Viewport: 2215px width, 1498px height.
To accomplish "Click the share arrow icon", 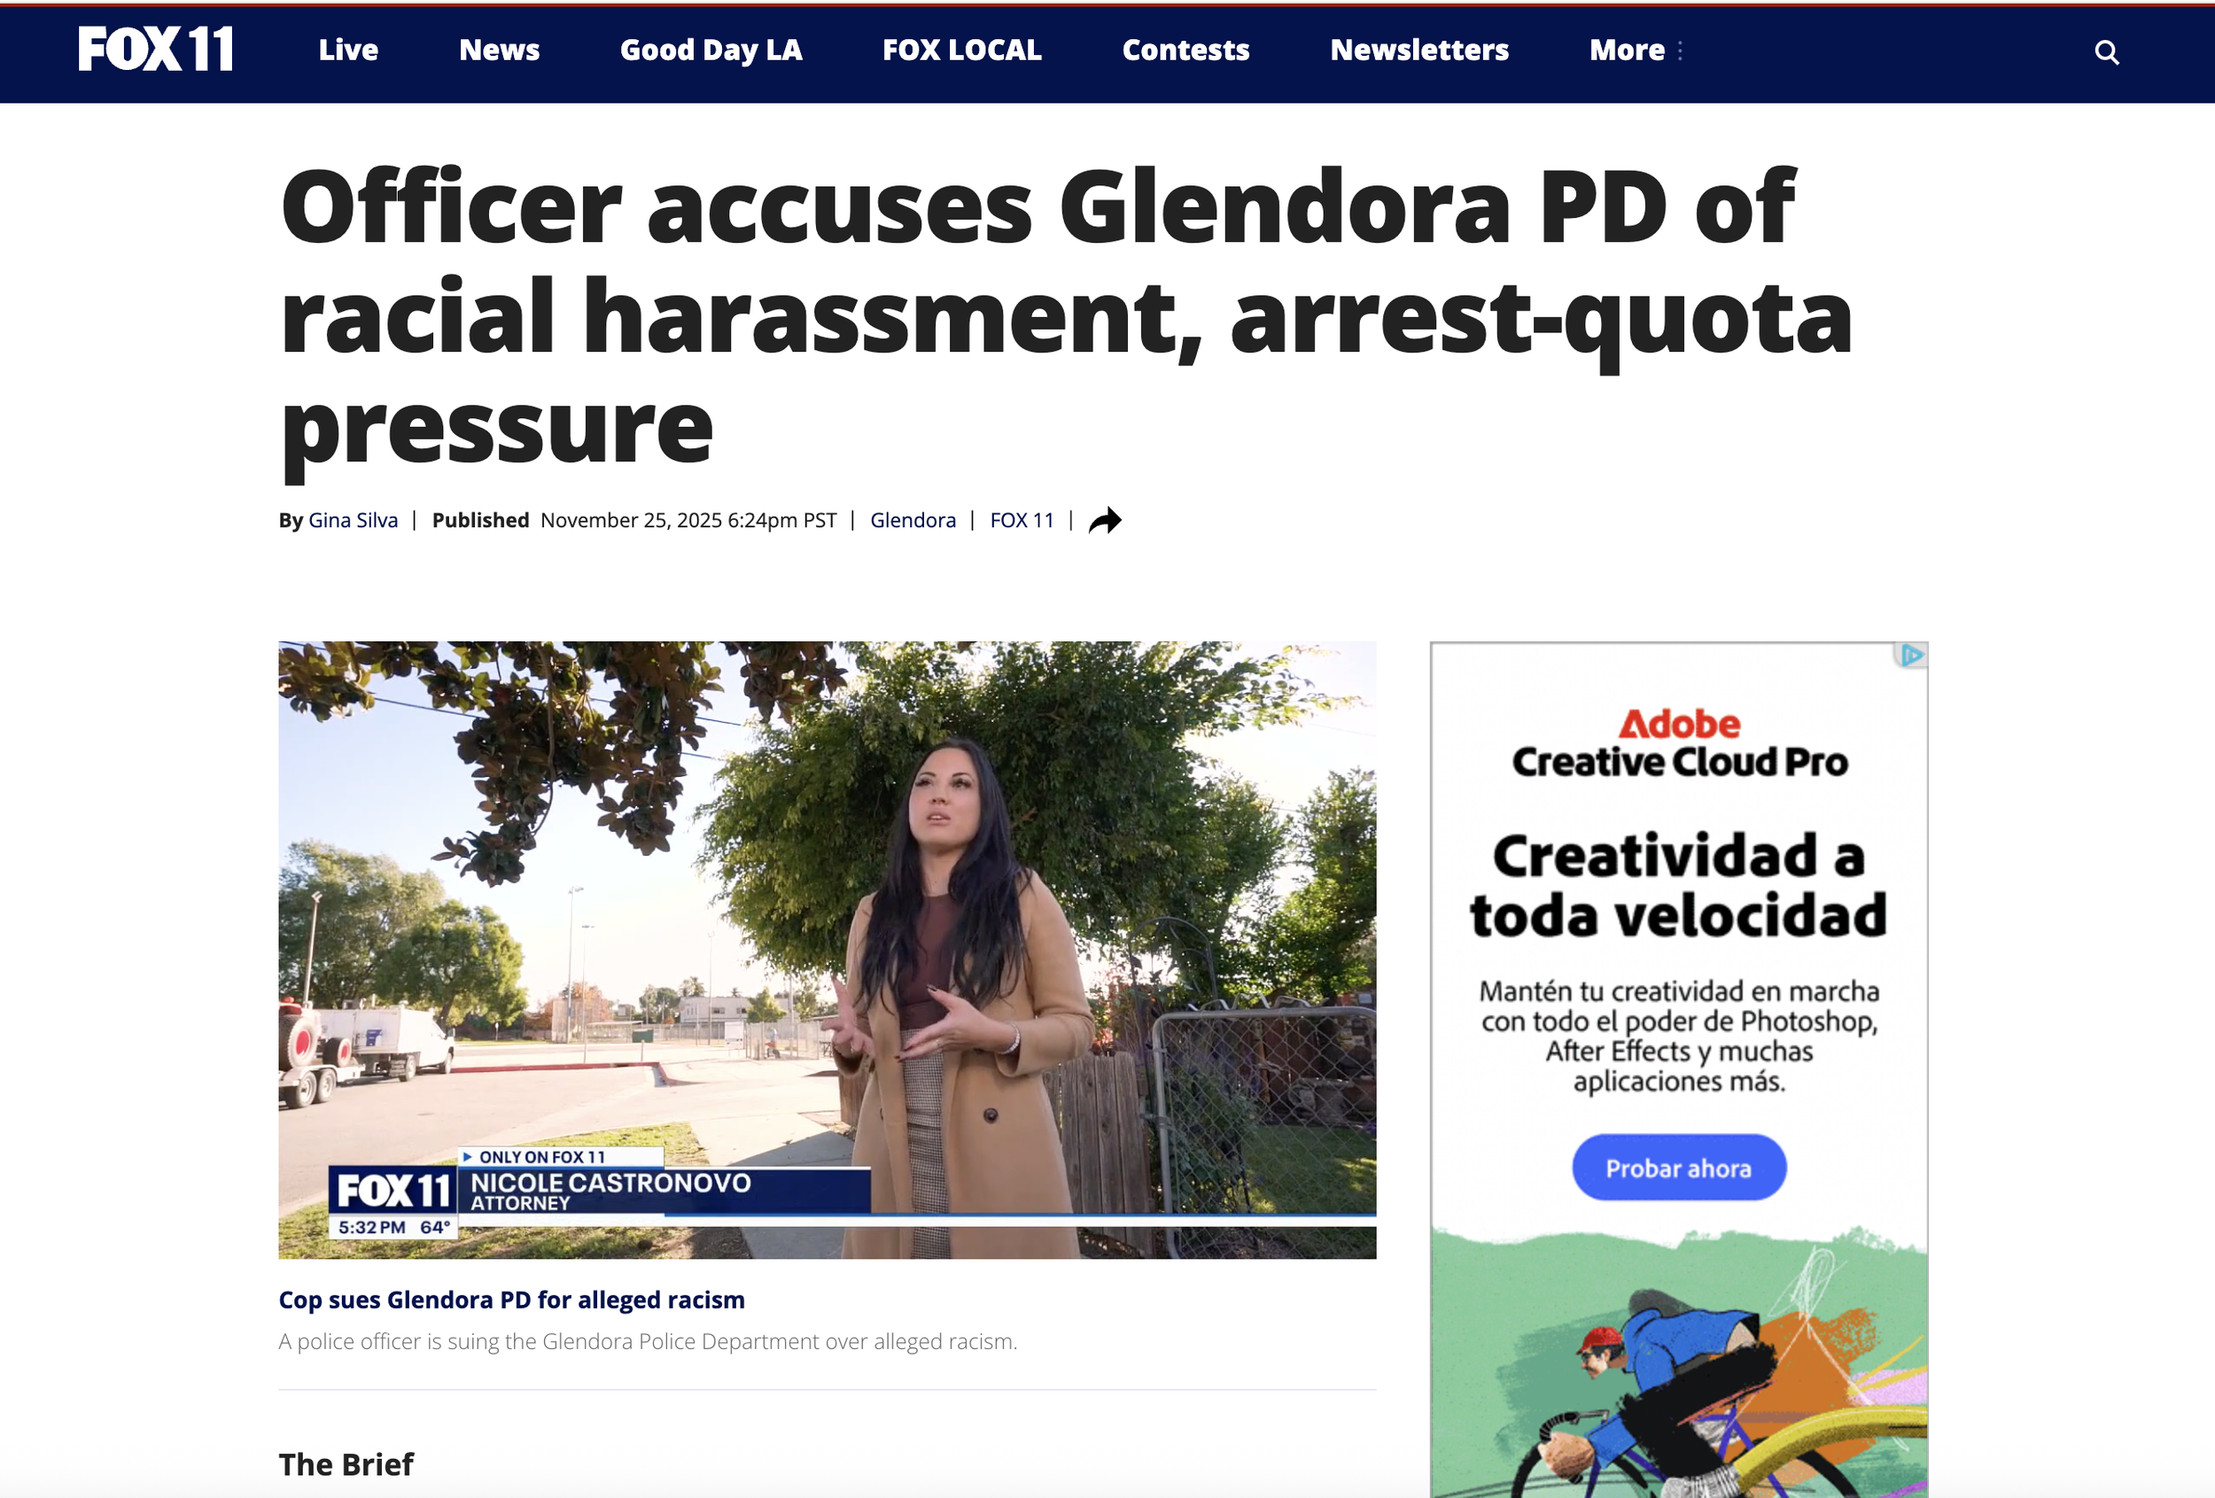I will pyautogui.click(x=1105, y=520).
